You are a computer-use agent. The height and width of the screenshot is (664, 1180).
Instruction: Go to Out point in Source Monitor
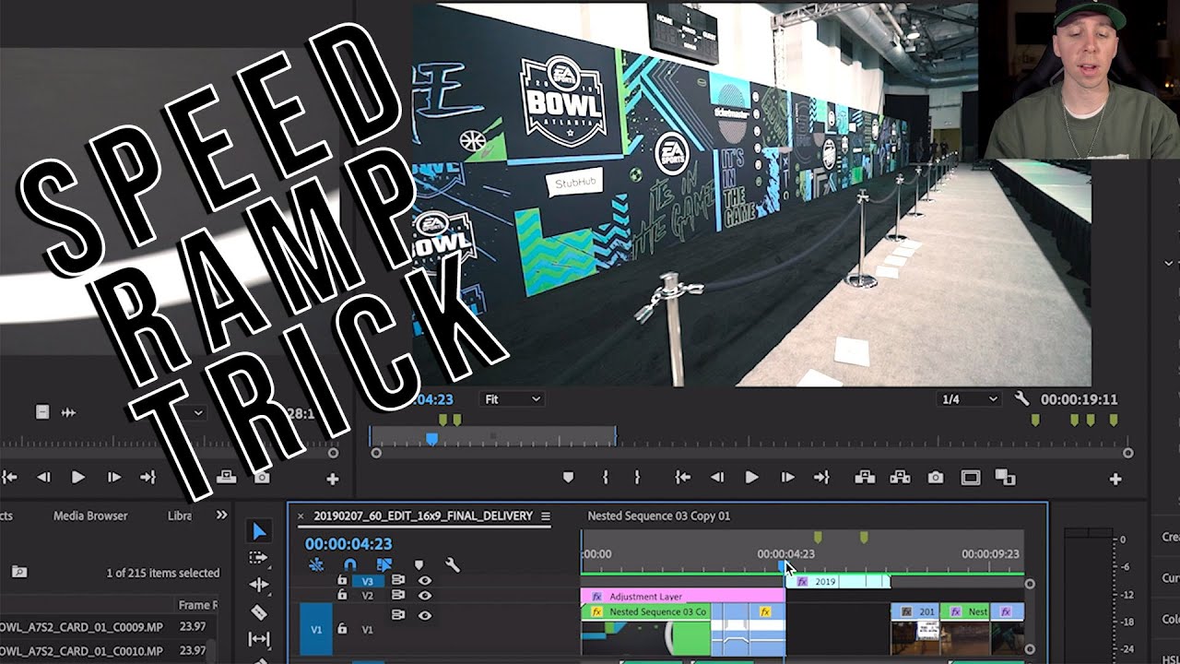click(147, 477)
